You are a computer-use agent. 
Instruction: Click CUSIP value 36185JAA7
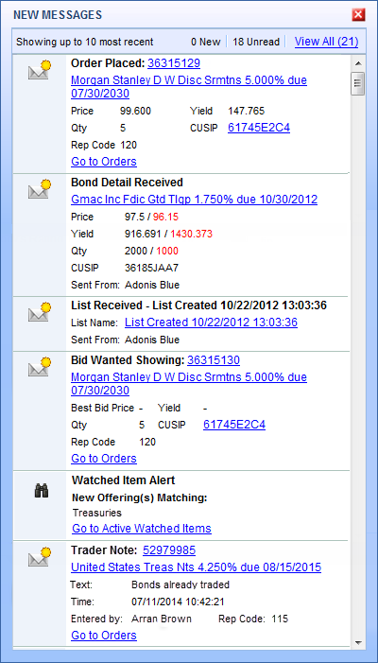pyautogui.click(x=151, y=268)
